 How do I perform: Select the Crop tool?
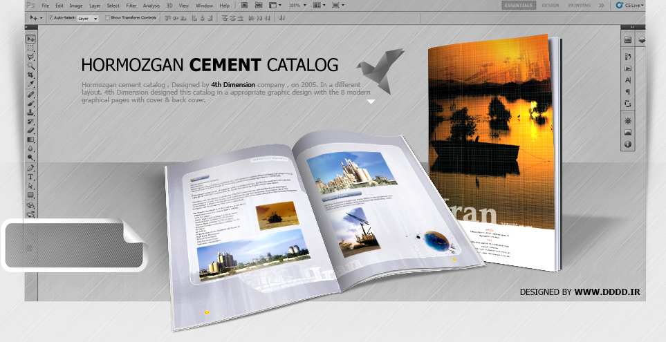pyautogui.click(x=30, y=75)
